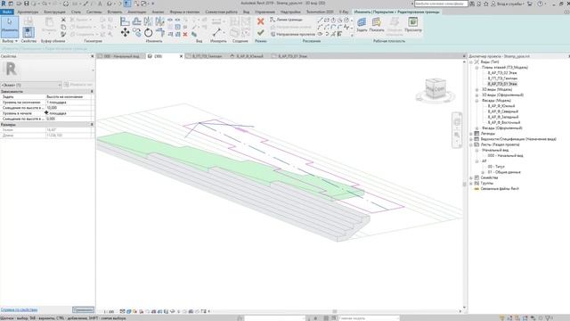This screenshot has width=570, height=321.
Task: Click the Уровень на окончании value field
Action: click(x=69, y=103)
